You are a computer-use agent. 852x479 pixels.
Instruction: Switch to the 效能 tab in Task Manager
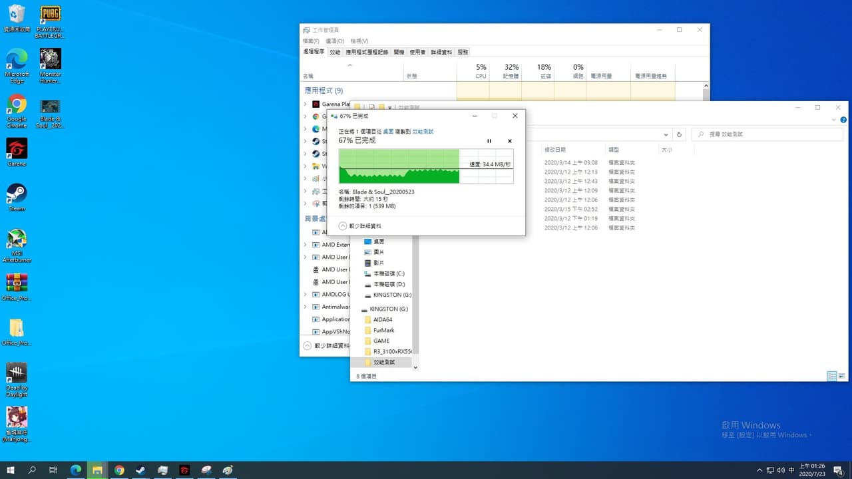[x=335, y=52]
